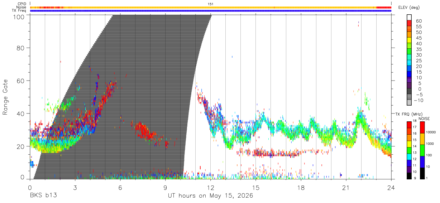Click the 25 label on ELEV scale
This screenshot has height=203, width=440.
tap(418, 61)
